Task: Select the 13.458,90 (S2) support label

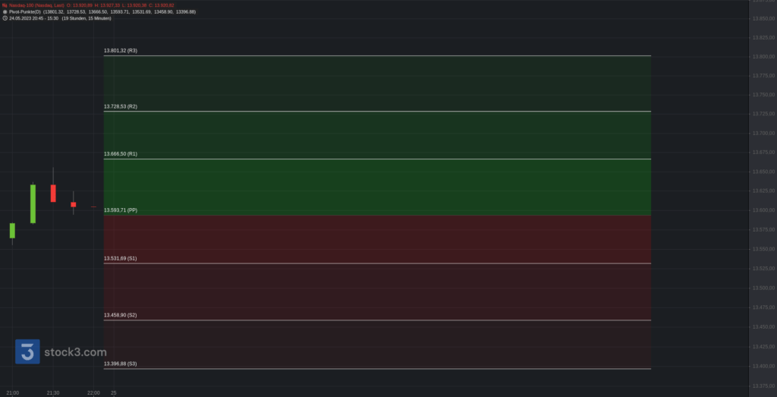Action: point(121,315)
